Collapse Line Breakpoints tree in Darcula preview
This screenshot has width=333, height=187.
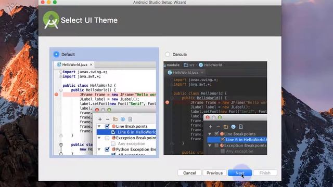[x=210, y=134]
